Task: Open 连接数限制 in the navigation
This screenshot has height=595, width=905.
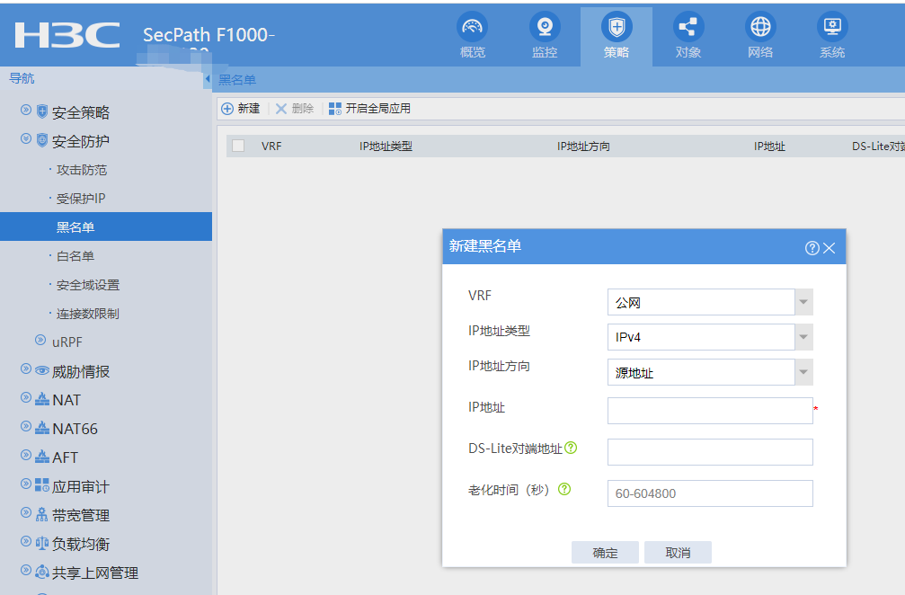Action: [x=88, y=314]
